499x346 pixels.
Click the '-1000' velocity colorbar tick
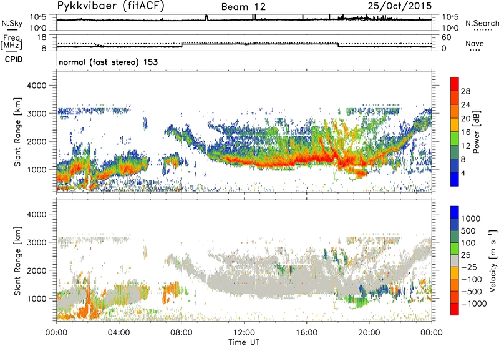pyautogui.click(x=474, y=304)
